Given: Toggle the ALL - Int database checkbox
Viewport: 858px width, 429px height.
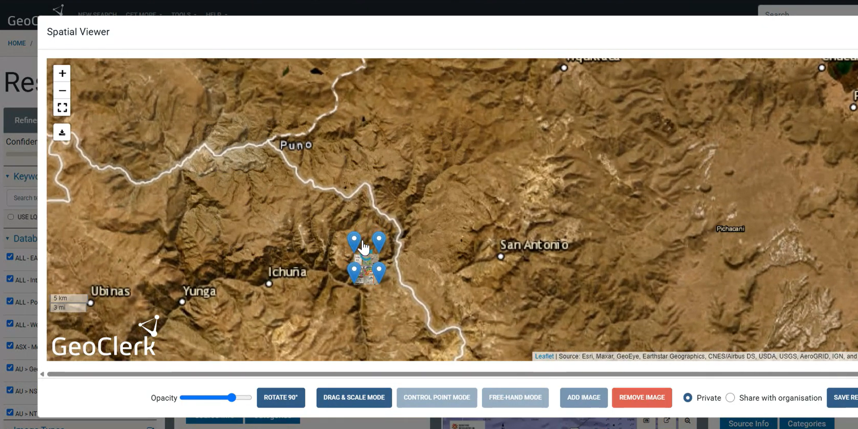Looking at the screenshot, I should 10,279.
